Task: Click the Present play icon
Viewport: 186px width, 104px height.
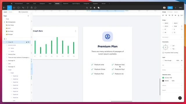Action: point(176,8)
